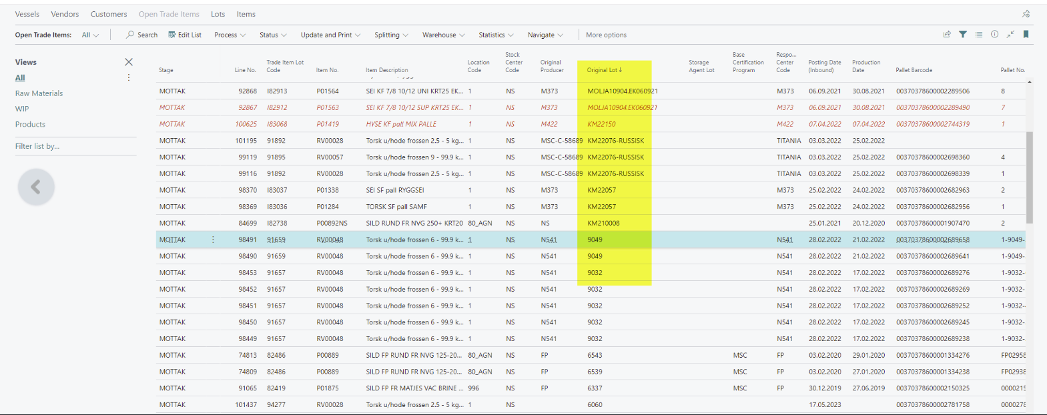Select the Raw Materials view
Screen dimensions: 1047x415
click(x=39, y=93)
